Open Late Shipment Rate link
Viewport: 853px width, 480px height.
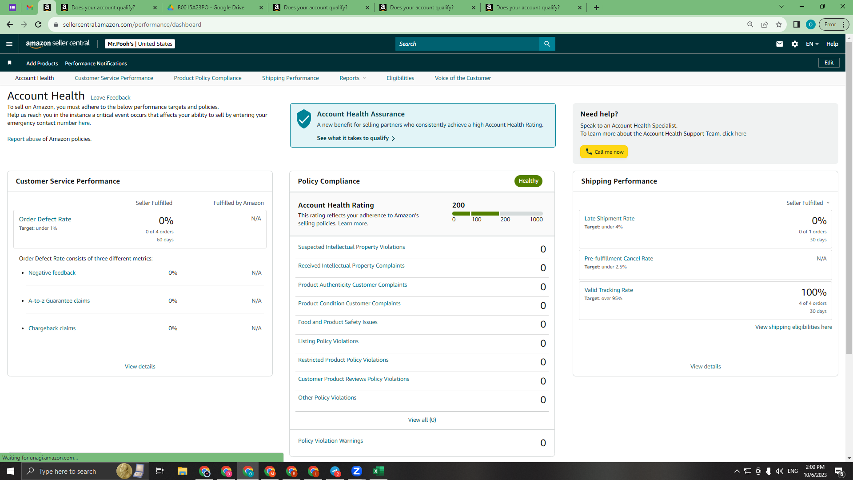click(609, 219)
